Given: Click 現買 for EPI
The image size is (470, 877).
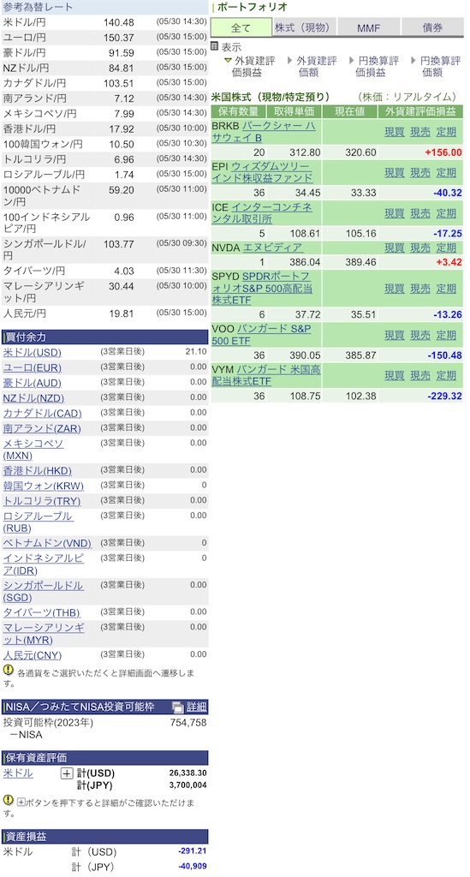Looking at the screenshot, I should tap(395, 173).
